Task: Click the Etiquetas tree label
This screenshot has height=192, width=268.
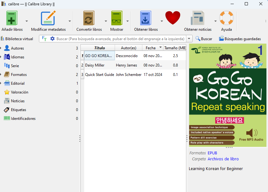Action: click(19, 110)
